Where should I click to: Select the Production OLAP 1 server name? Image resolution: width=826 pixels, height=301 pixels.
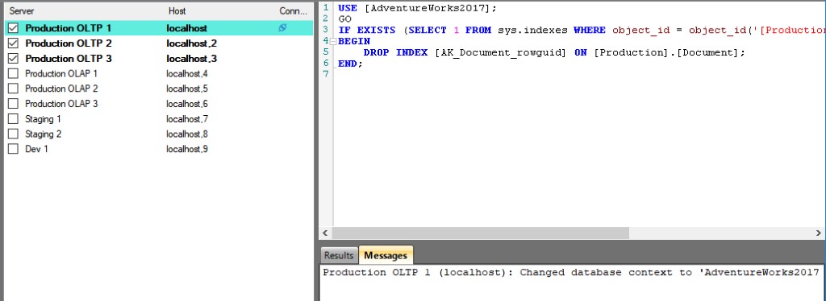pyautogui.click(x=61, y=73)
